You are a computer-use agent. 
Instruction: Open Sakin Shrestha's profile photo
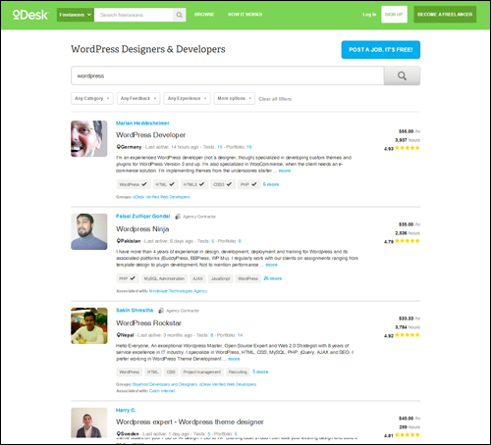coord(89,325)
